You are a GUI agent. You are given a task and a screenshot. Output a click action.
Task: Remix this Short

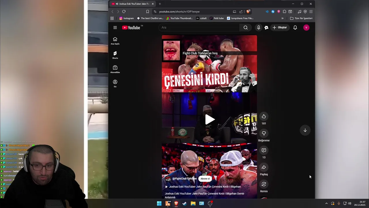[x=264, y=184]
